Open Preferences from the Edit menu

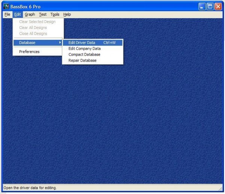pyautogui.click(x=29, y=52)
